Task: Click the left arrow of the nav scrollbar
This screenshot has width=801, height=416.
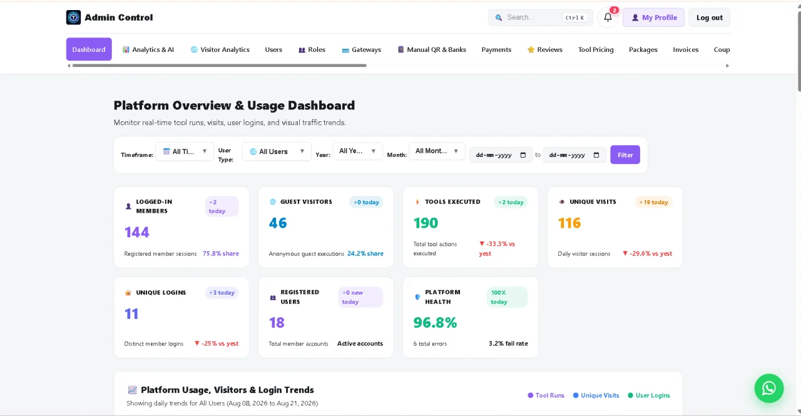Action: pos(69,65)
